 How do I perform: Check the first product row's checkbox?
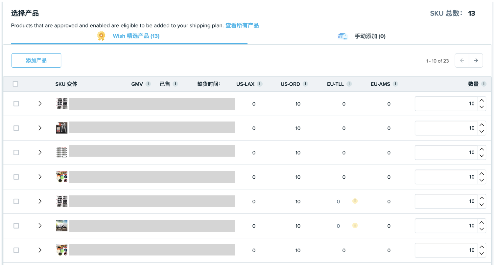coord(16,103)
